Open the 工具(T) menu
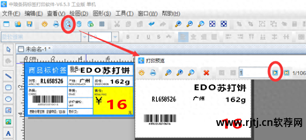The image size is (306, 140). click(124, 13)
